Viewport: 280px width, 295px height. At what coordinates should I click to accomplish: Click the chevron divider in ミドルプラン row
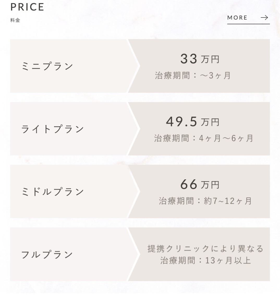coord(133,191)
